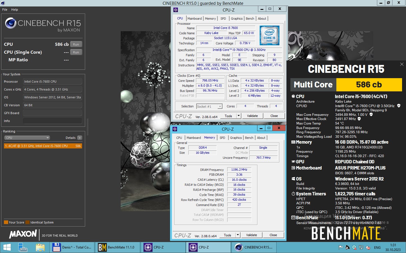The width and height of the screenshot is (406, 253).
Task: Select ranking entry Intel Core i5-7600 CPU 586
Action: [x=43, y=146]
